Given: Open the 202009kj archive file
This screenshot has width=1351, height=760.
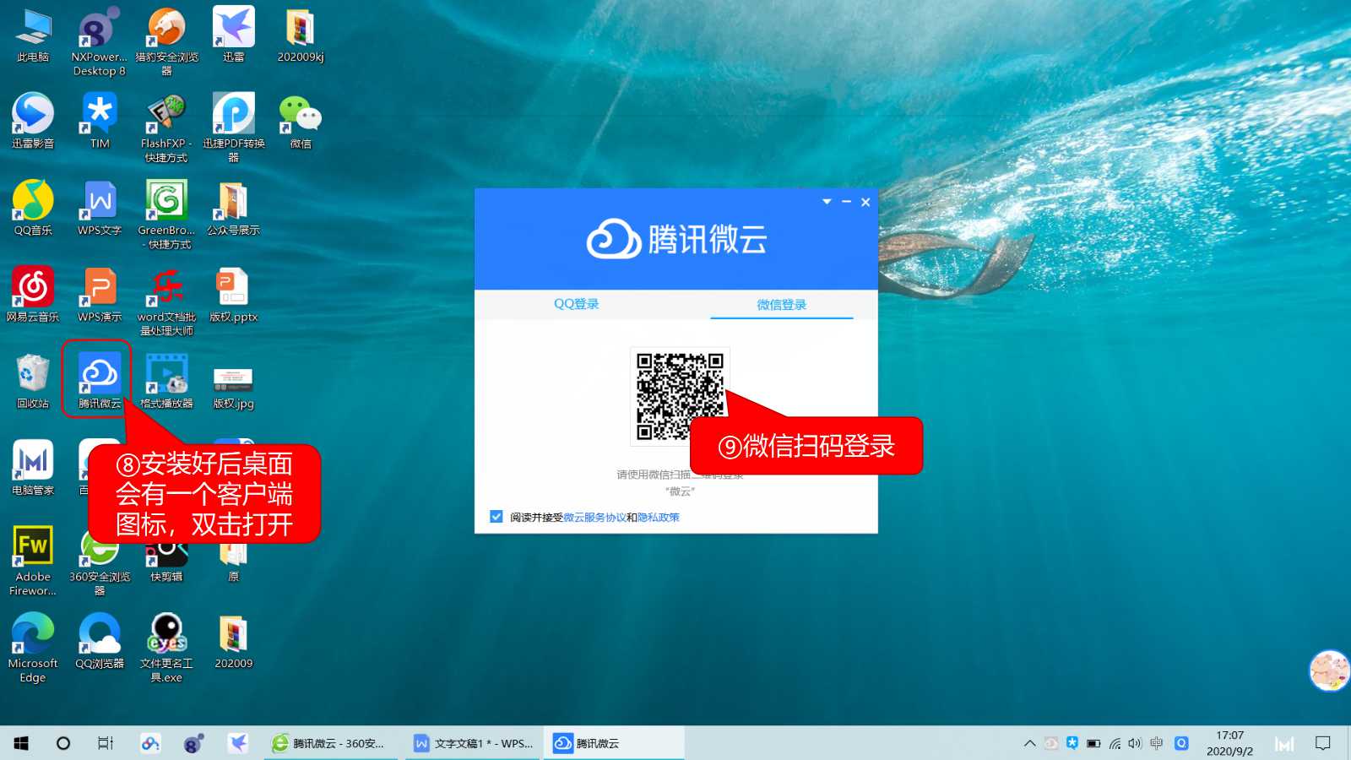Looking at the screenshot, I should (301, 35).
